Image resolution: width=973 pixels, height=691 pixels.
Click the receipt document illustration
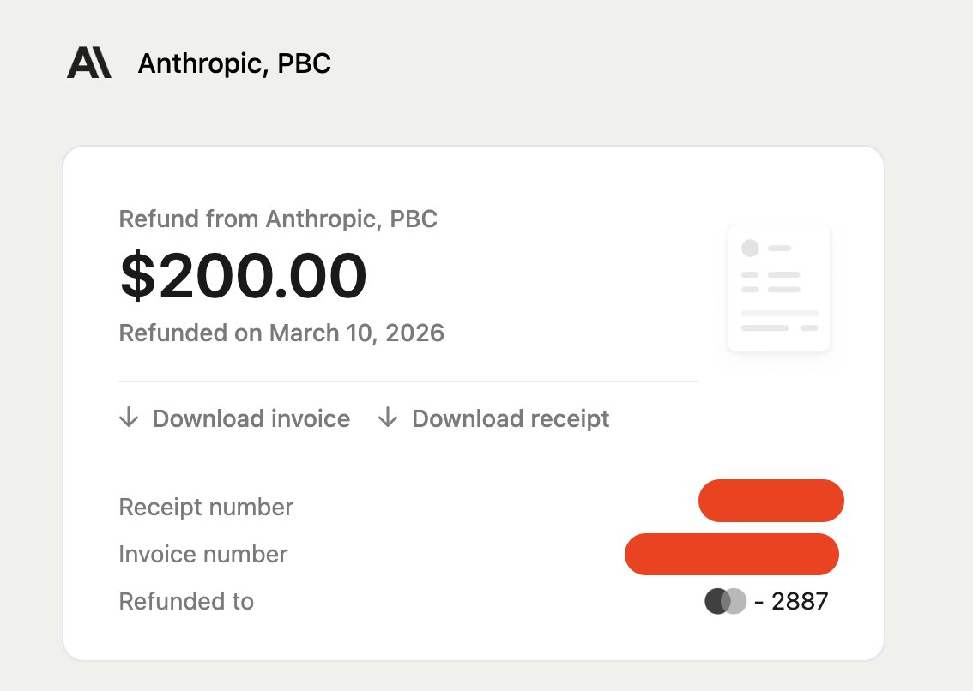point(778,287)
